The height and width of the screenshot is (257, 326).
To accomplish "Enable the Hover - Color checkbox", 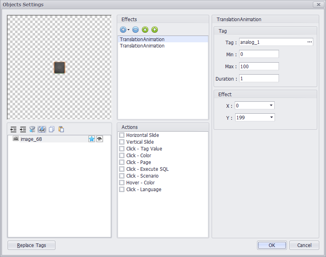I will point(122,183).
